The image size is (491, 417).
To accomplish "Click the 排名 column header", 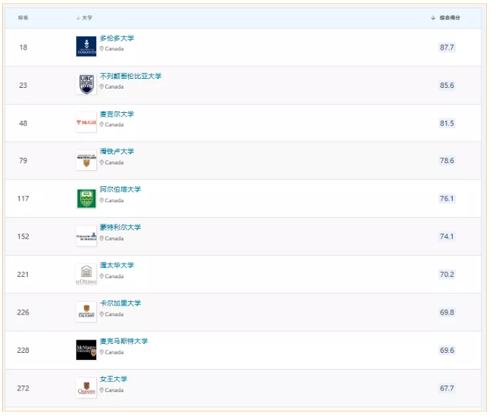I will point(23,17).
